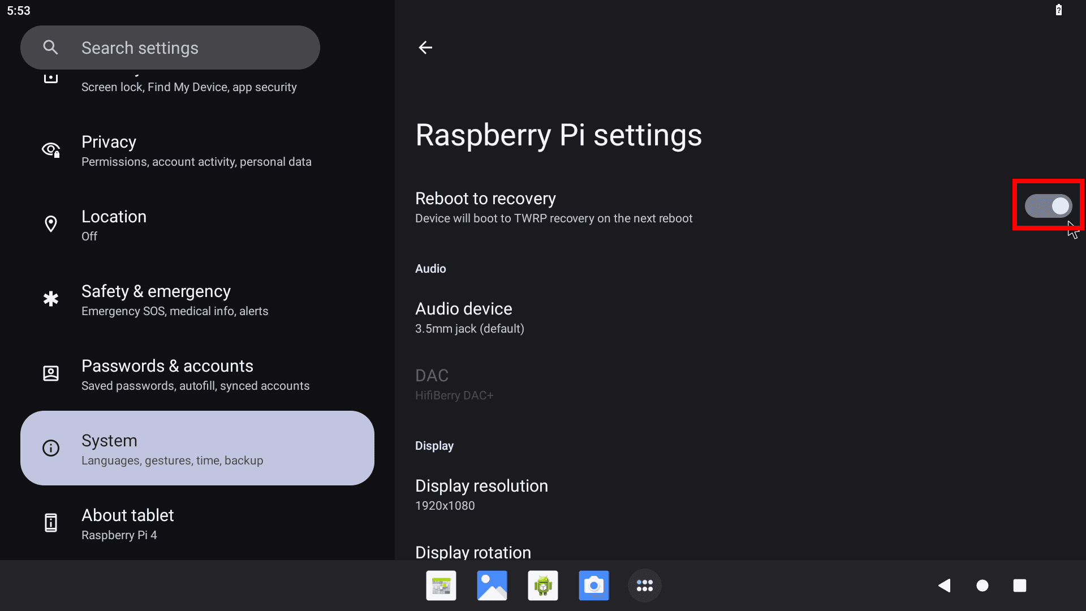This screenshot has height=611, width=1086.
Task: Tap the navigation Back triangle
Action: pyautogui.click(x=944, y=586)
